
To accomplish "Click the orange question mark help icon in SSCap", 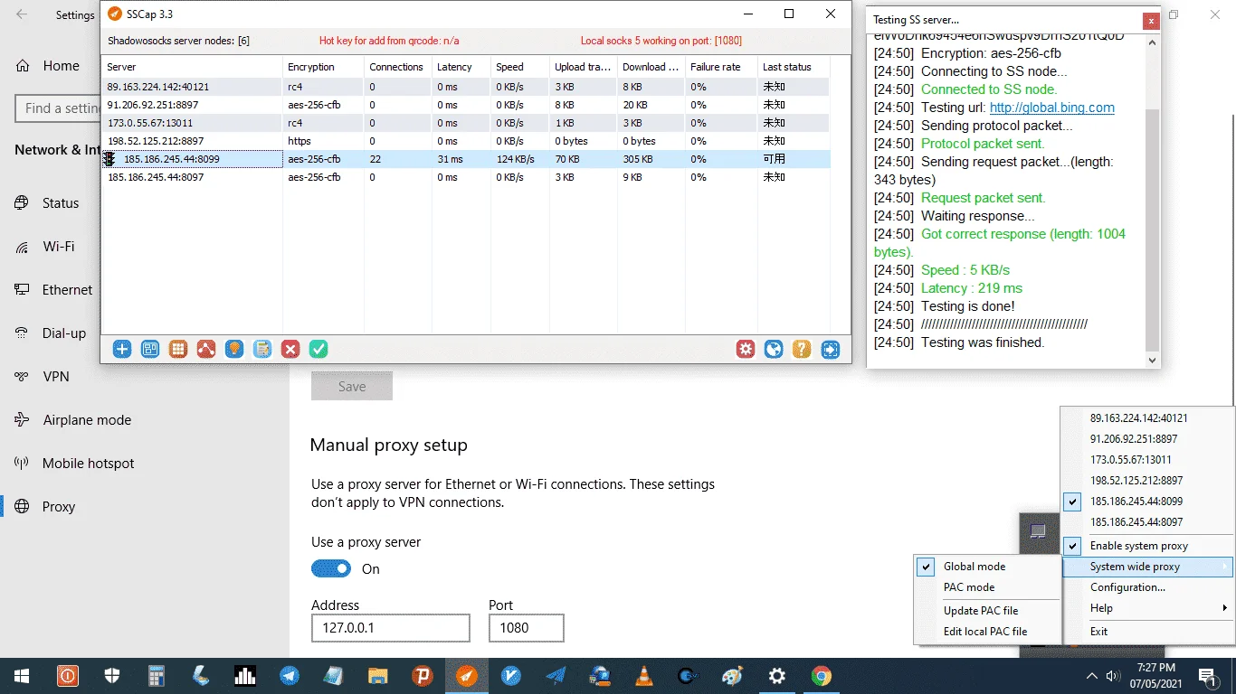I will 802,349.
